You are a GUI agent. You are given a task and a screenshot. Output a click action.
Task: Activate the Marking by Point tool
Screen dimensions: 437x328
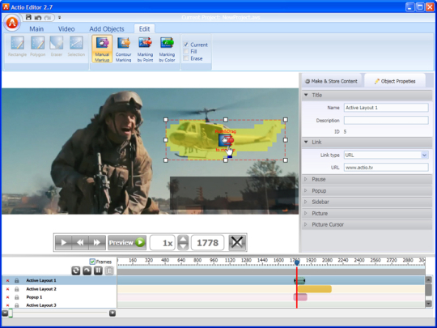(x=145, y=49)
